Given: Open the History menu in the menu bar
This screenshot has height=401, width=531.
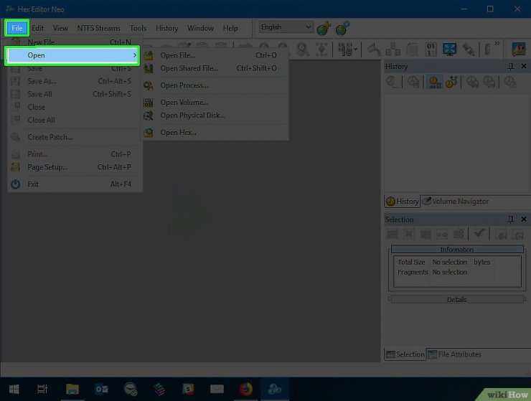Looking at the screenshot, I should point(166,28).
